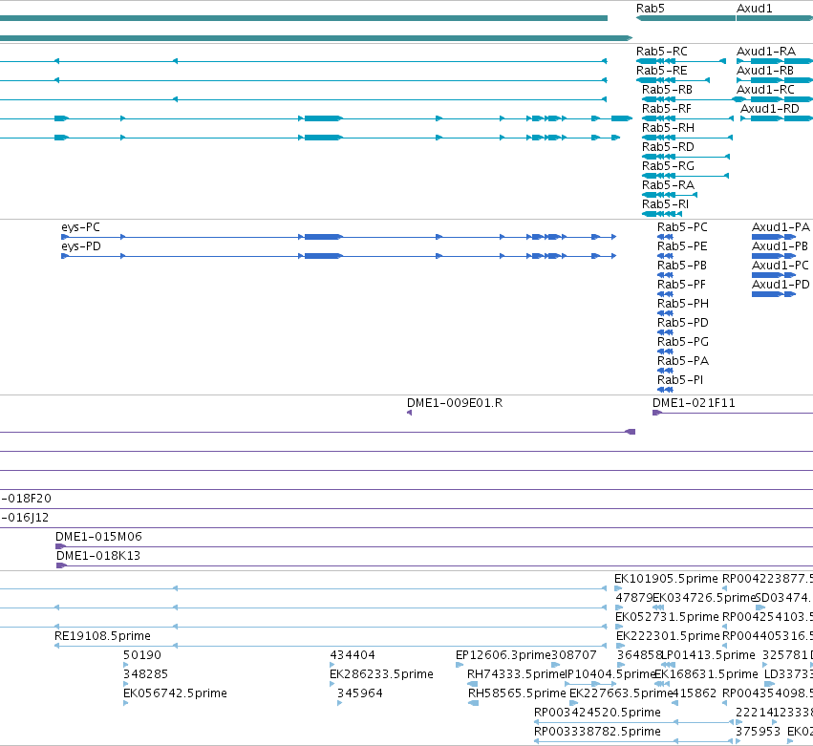Select the Axud1-RA transcript
The height and width of the screenshot is (746, 813).
tap(766, 52)
